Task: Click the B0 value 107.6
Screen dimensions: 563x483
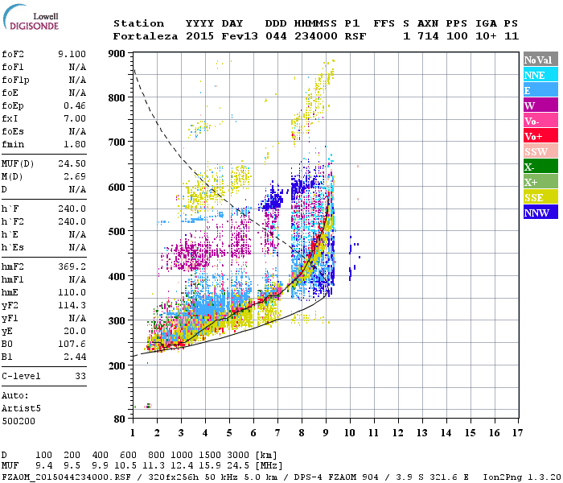Action: (72, 344)
